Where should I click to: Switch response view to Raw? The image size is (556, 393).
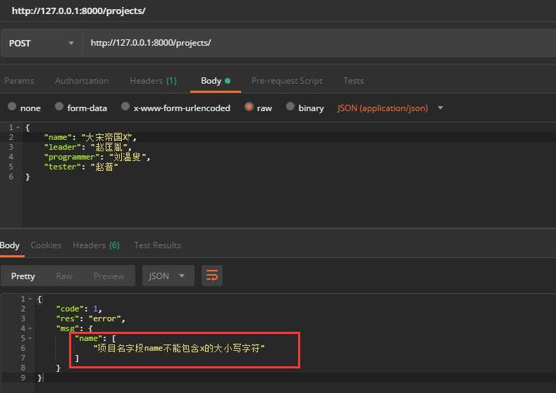[x=64, y=276]
